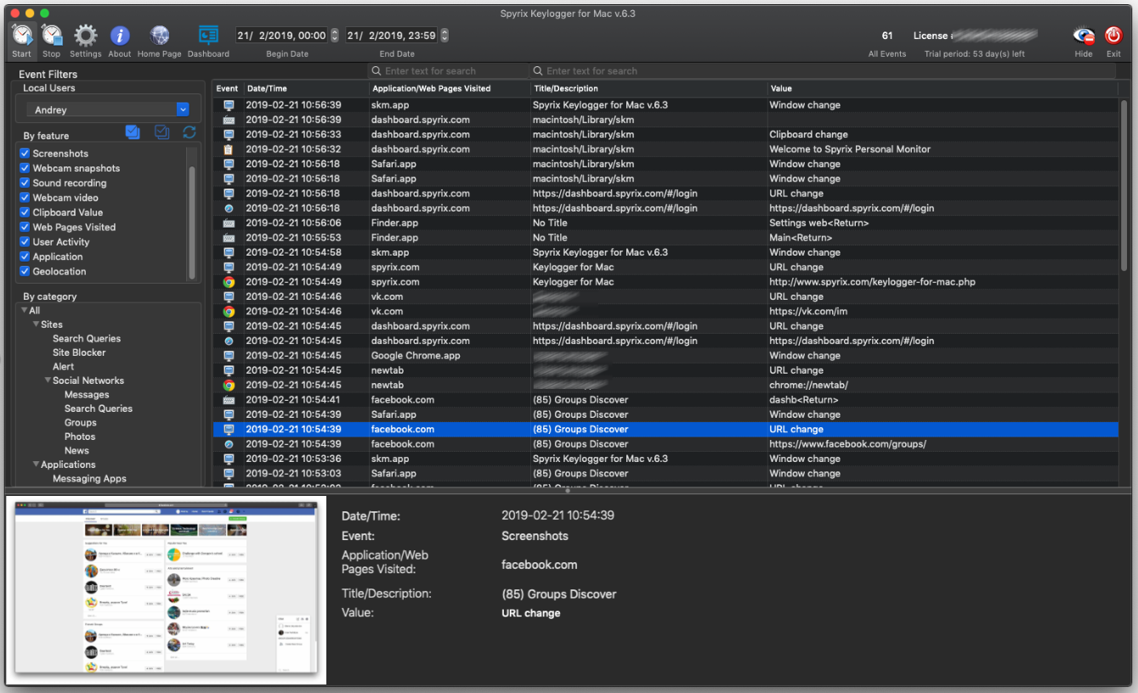Viewport: 1138px width, 693px height.
Task: Select the Messaging Apps category
Action: pyautogui.click(x=89, y=479)
